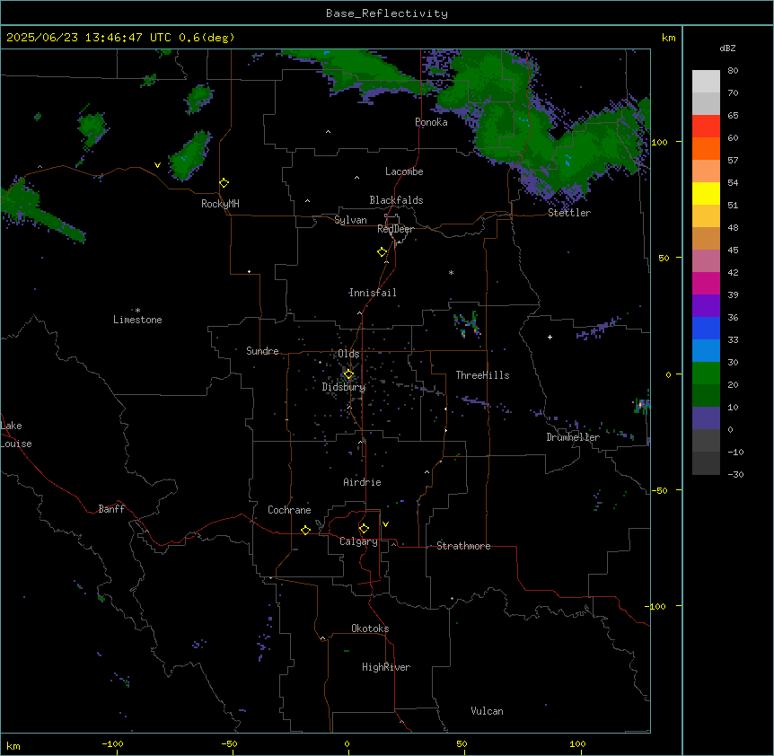Select the light gray 80-70 dBZ legend swatch
774x756 pixels.
(x=706, y=82)
